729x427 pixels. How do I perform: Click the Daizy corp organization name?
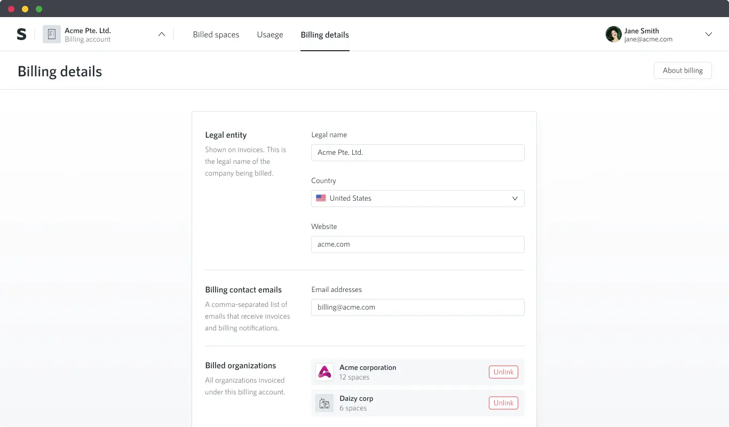pyautogui.click(x=356, y=398)
